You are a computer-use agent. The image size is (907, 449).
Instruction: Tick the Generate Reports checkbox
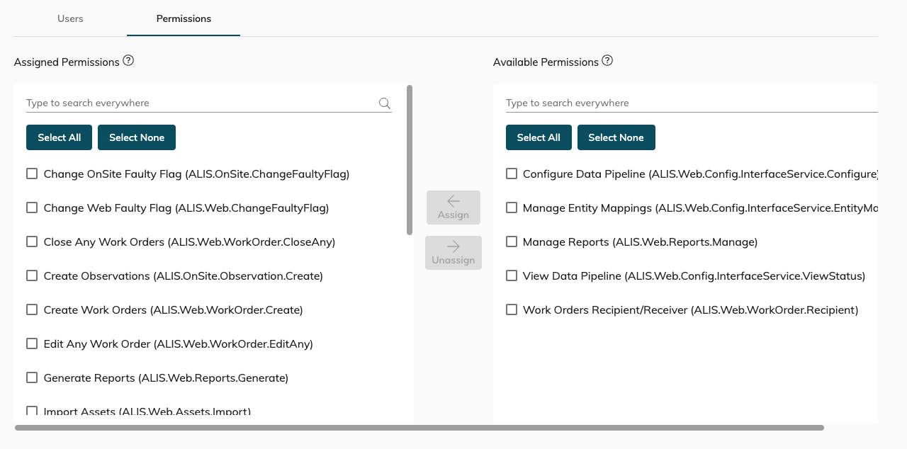[x=32, y=377]
